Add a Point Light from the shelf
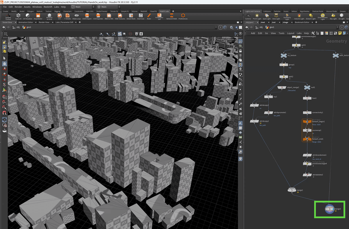This screenshot has width=349, height=229. click(257, 16)
